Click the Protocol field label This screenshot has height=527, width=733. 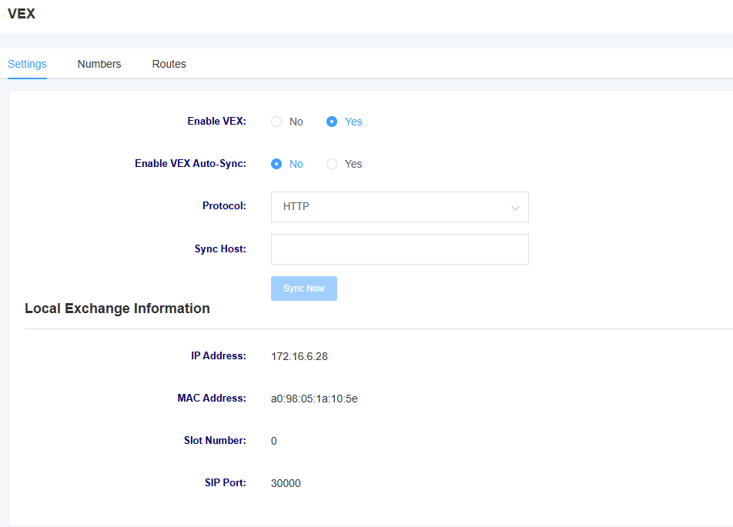tap(224, 205)
